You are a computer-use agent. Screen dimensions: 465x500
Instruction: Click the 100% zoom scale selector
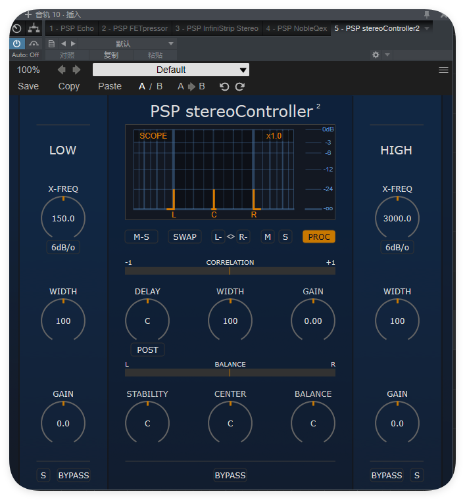pos(28,70)
